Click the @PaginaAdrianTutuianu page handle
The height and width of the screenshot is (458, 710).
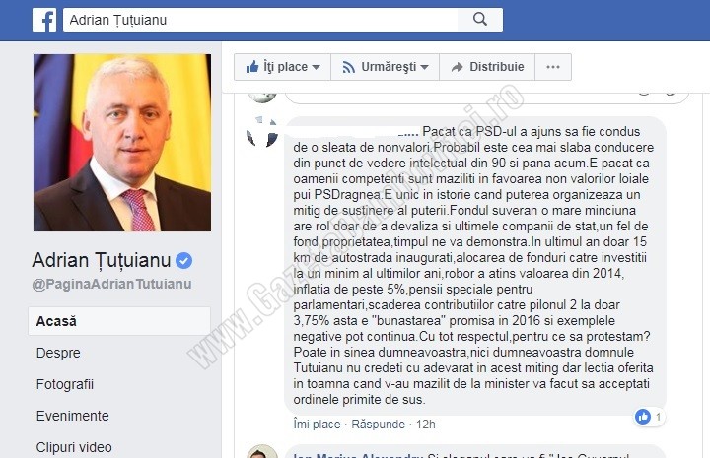point(111,284)
